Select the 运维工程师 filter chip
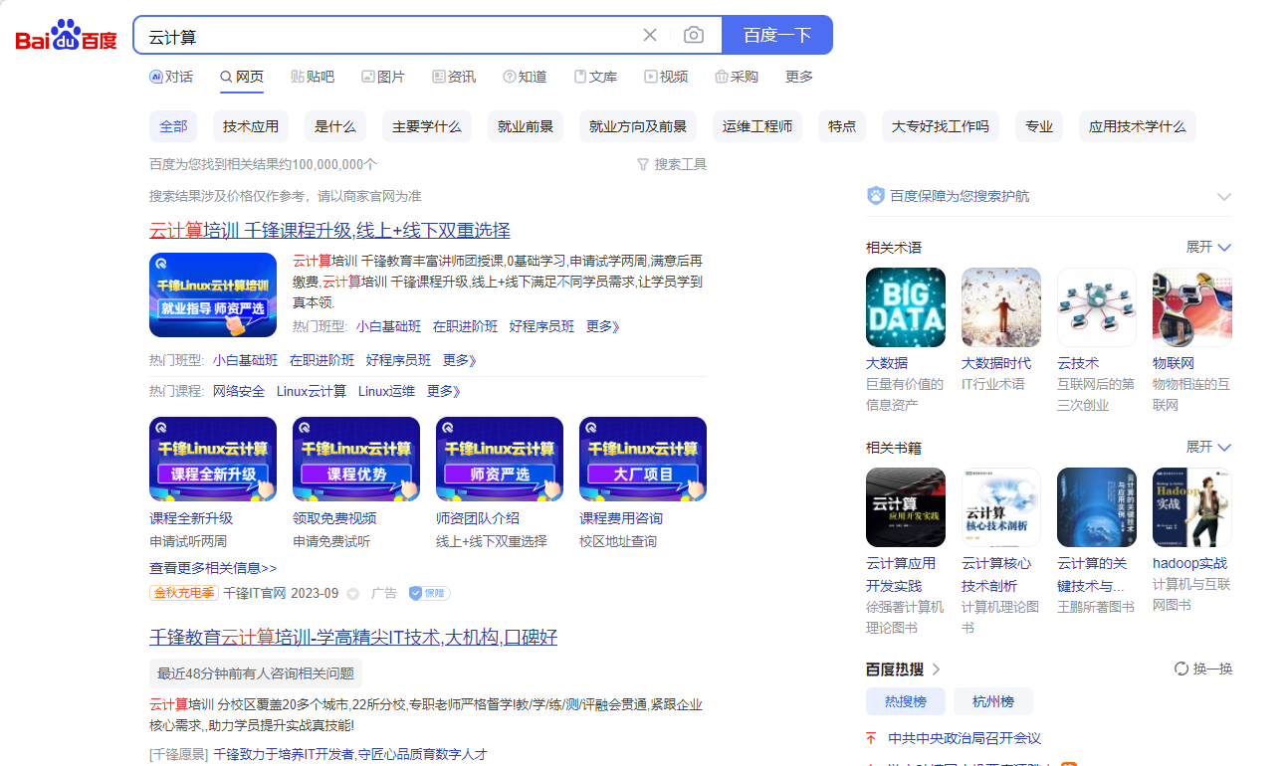1288x766 pixels. coord(757,126)
